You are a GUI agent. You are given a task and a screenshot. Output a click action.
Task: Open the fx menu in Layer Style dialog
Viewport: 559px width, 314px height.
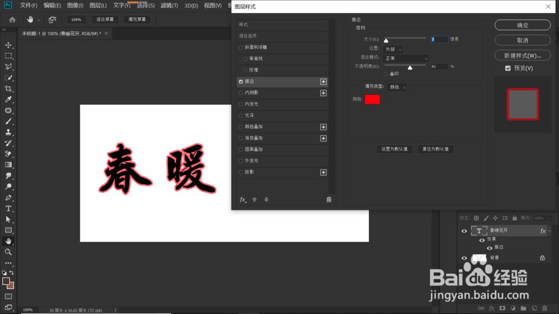(243, 200)
